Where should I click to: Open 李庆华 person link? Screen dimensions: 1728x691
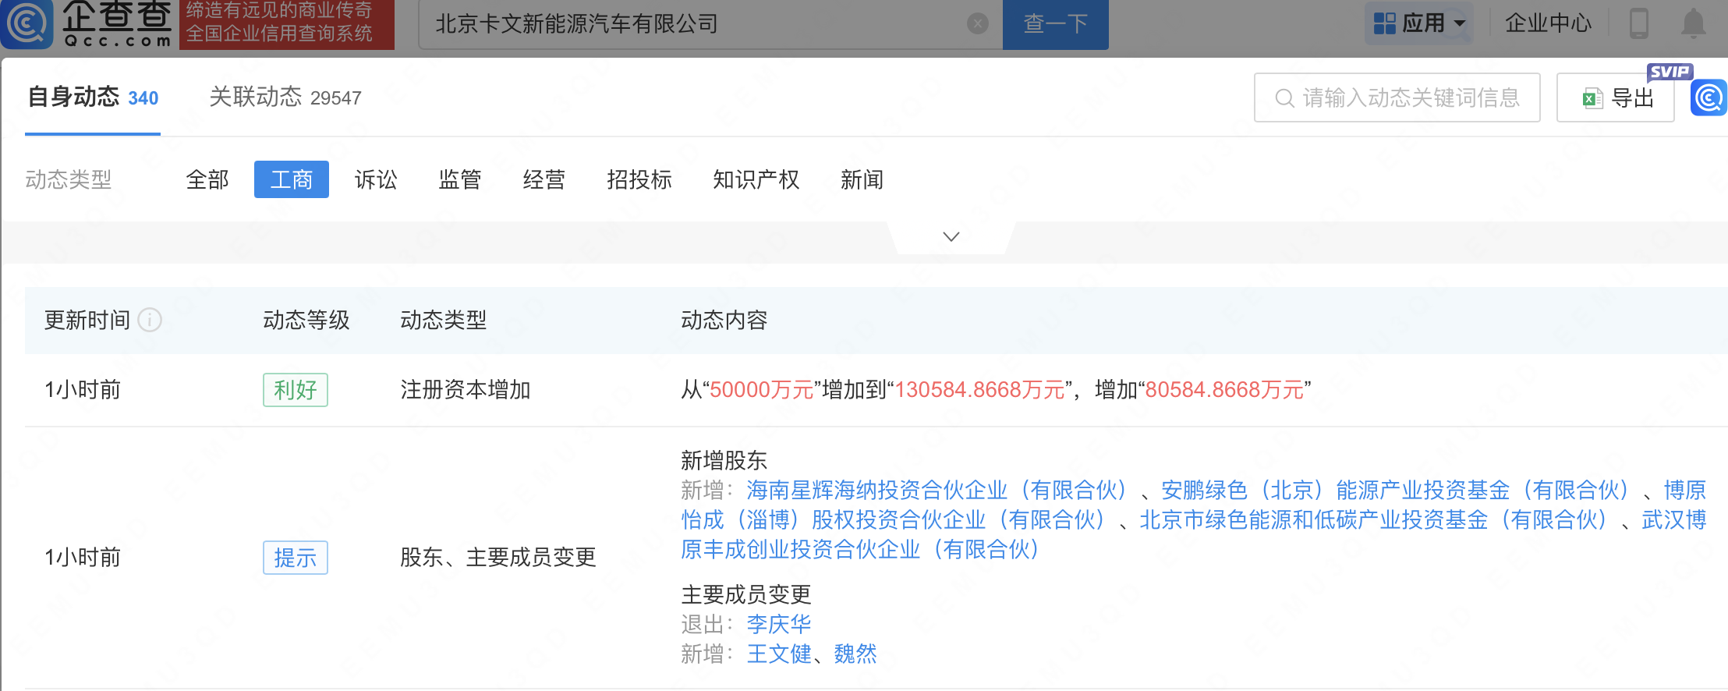tap(779, 624)
